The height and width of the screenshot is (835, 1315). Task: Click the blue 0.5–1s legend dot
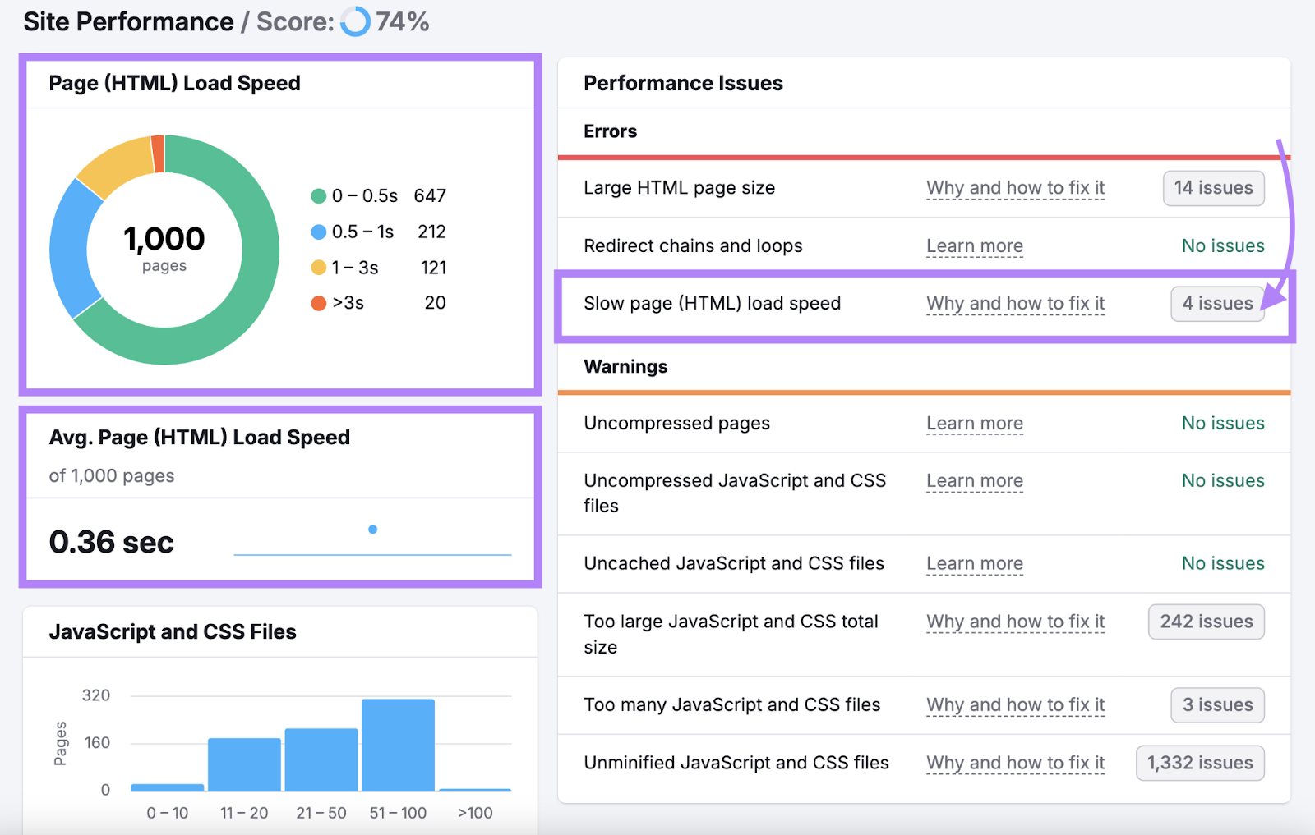point(317,232)
